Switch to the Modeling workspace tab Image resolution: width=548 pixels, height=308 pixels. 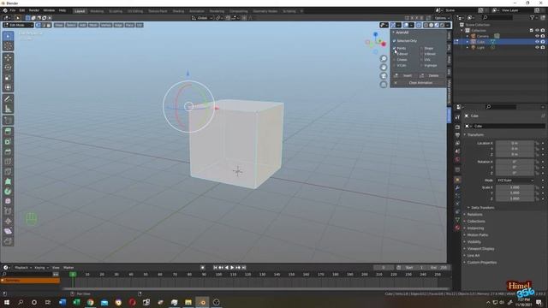(97, 11)
